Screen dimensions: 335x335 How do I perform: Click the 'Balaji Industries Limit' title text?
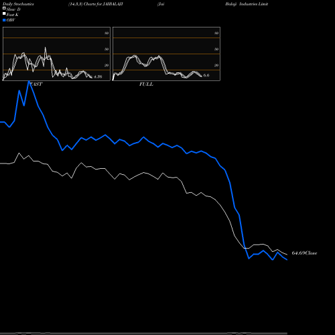tap(247, 4)
